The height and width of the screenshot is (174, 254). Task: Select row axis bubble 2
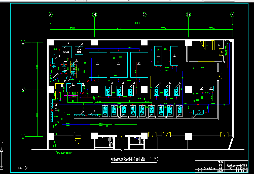tap(23, 89)
